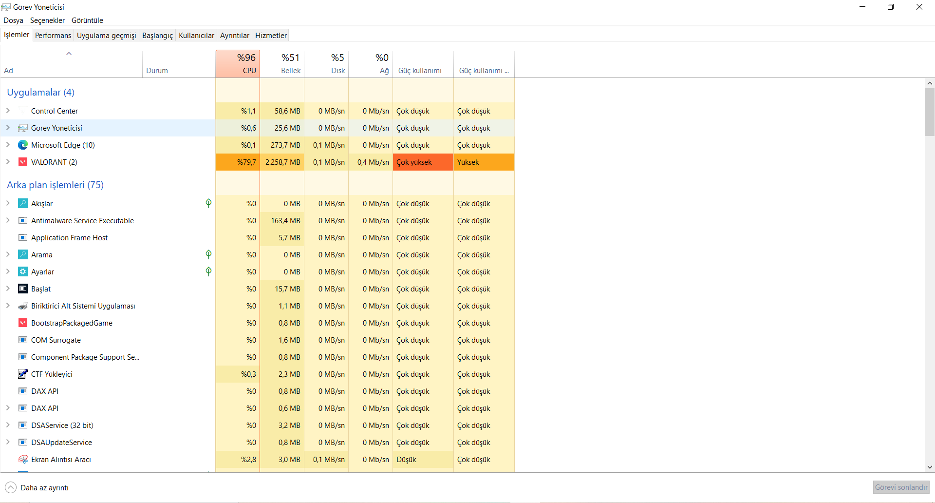Click the Görev Yöneticisi process icon
Viewport: 935px width, 503px height.
coord(23,128)
